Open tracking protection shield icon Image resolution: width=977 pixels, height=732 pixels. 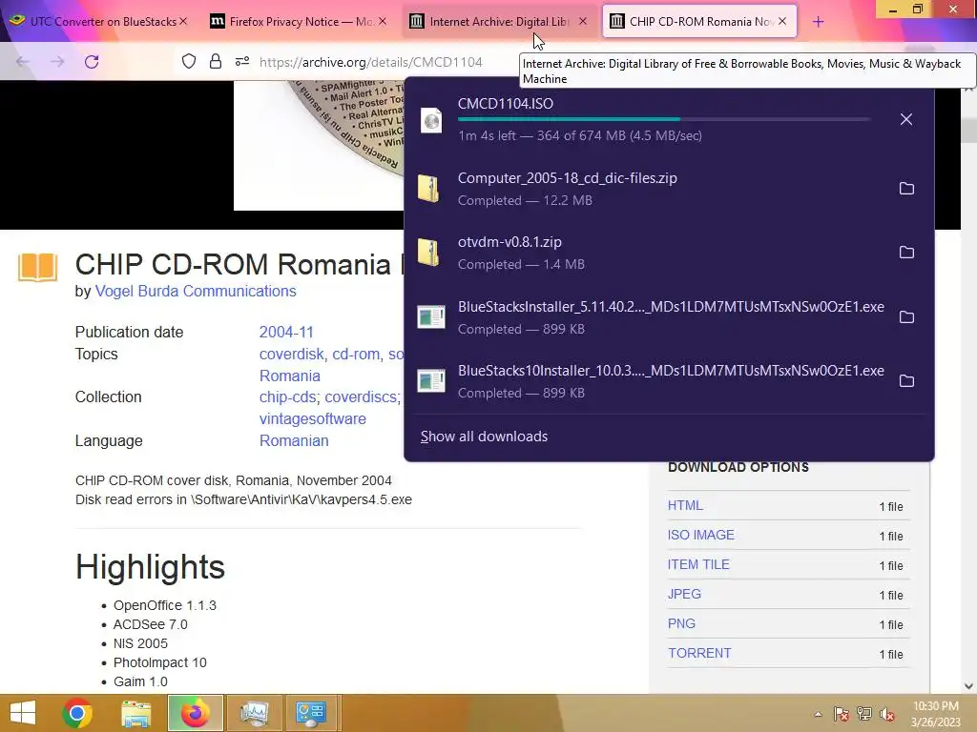point(189,62)
